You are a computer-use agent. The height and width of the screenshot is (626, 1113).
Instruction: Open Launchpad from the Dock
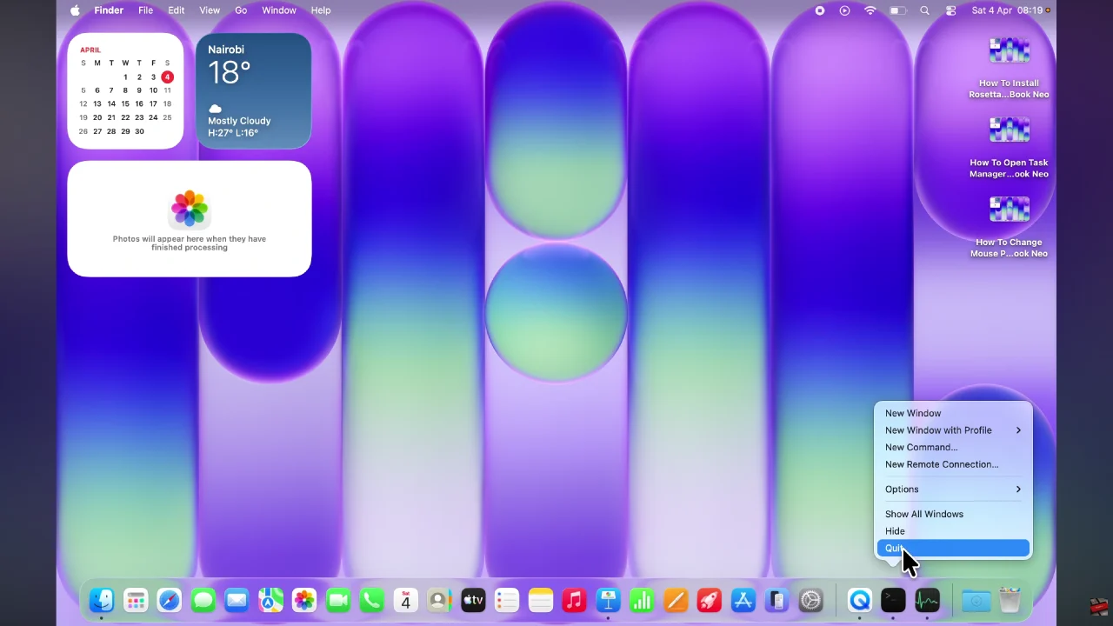point(136,600)
